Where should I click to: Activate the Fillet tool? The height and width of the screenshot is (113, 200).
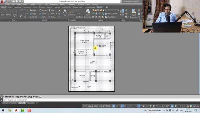pyautogui.click(x=52, y=14)
